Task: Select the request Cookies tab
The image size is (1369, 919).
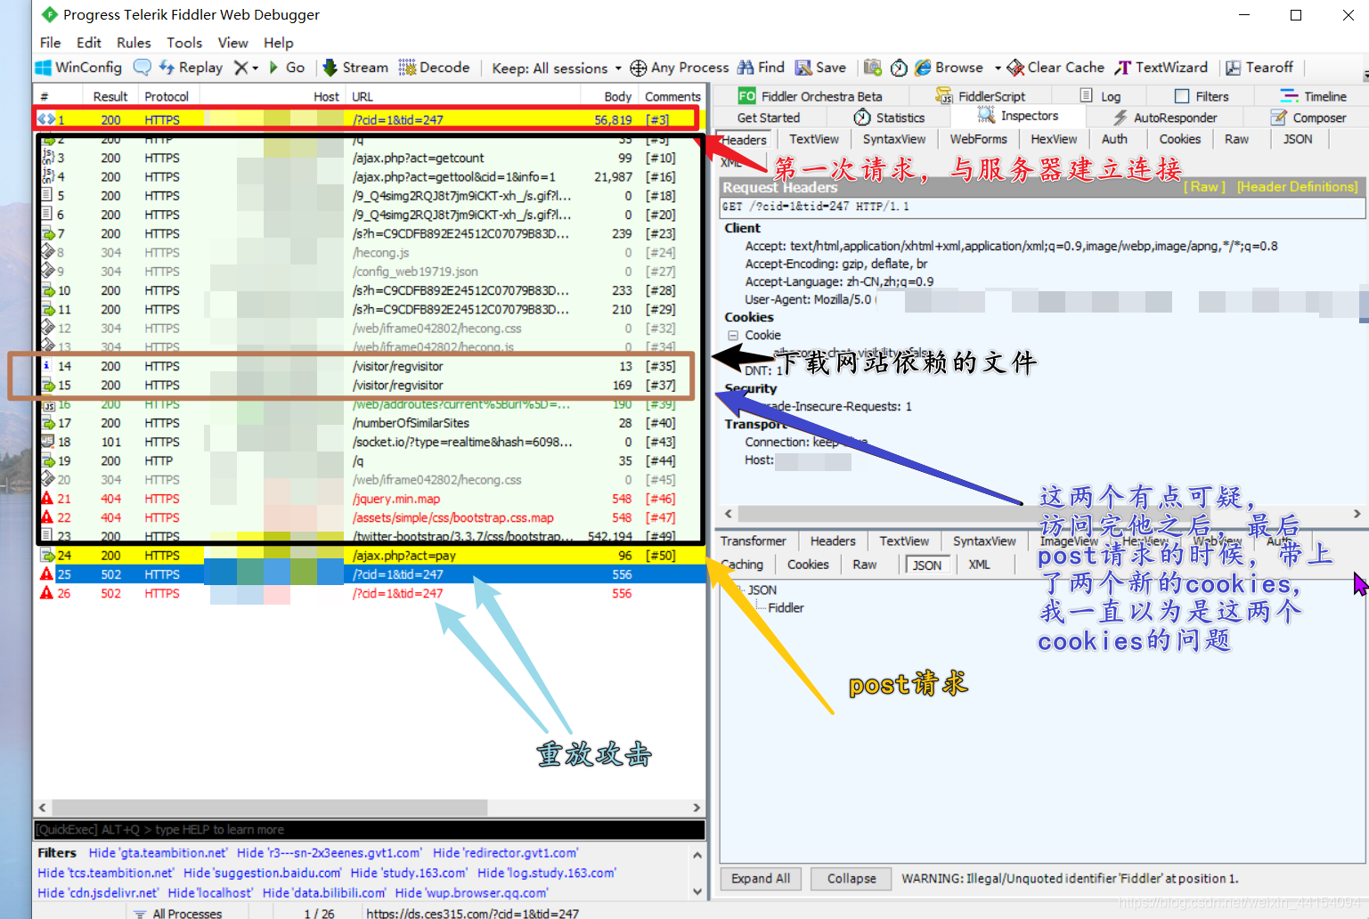Action: pos(1180,139)
